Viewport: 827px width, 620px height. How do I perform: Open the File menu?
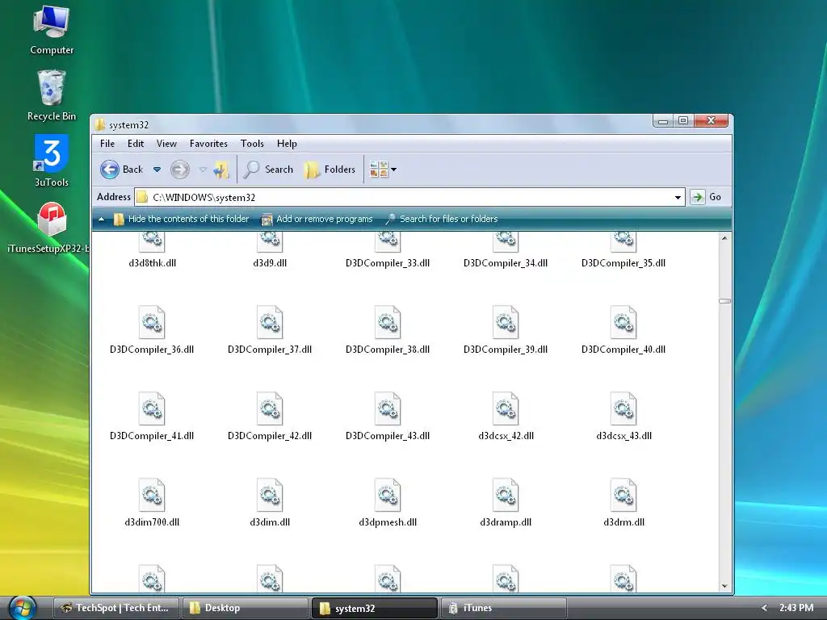click(x=107, y=144)
